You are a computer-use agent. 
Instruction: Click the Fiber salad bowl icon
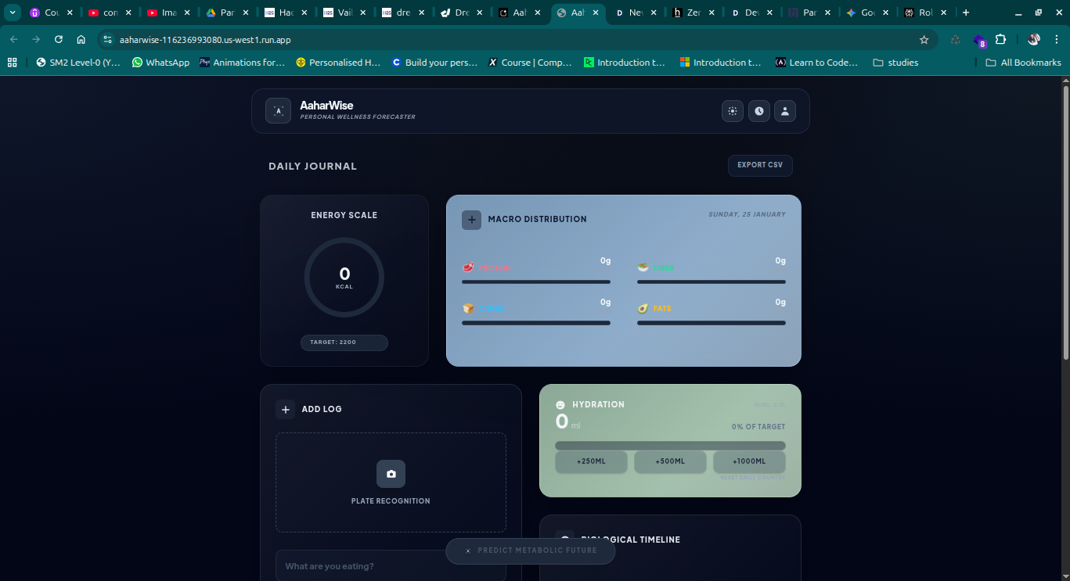643,267
